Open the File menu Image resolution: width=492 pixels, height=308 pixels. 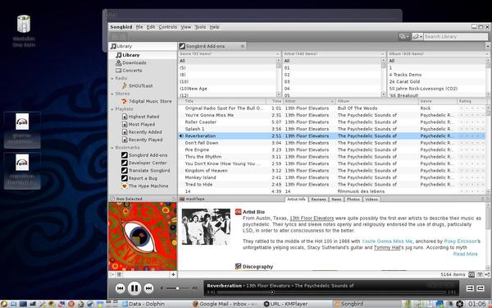point(139,27)
